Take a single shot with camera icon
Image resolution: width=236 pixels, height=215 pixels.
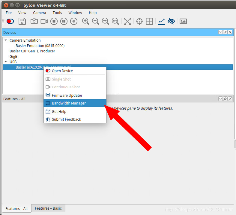[34, 21]
